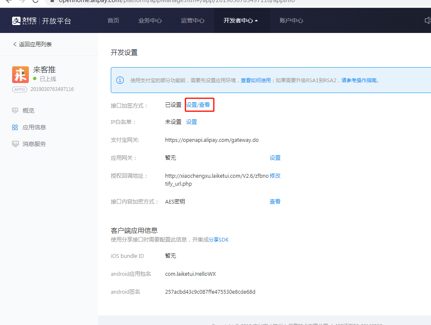Image resolution: width=431 pixels, height=325 pixels.
Task: Click the info icon in the notice banner
Action: 120,81
